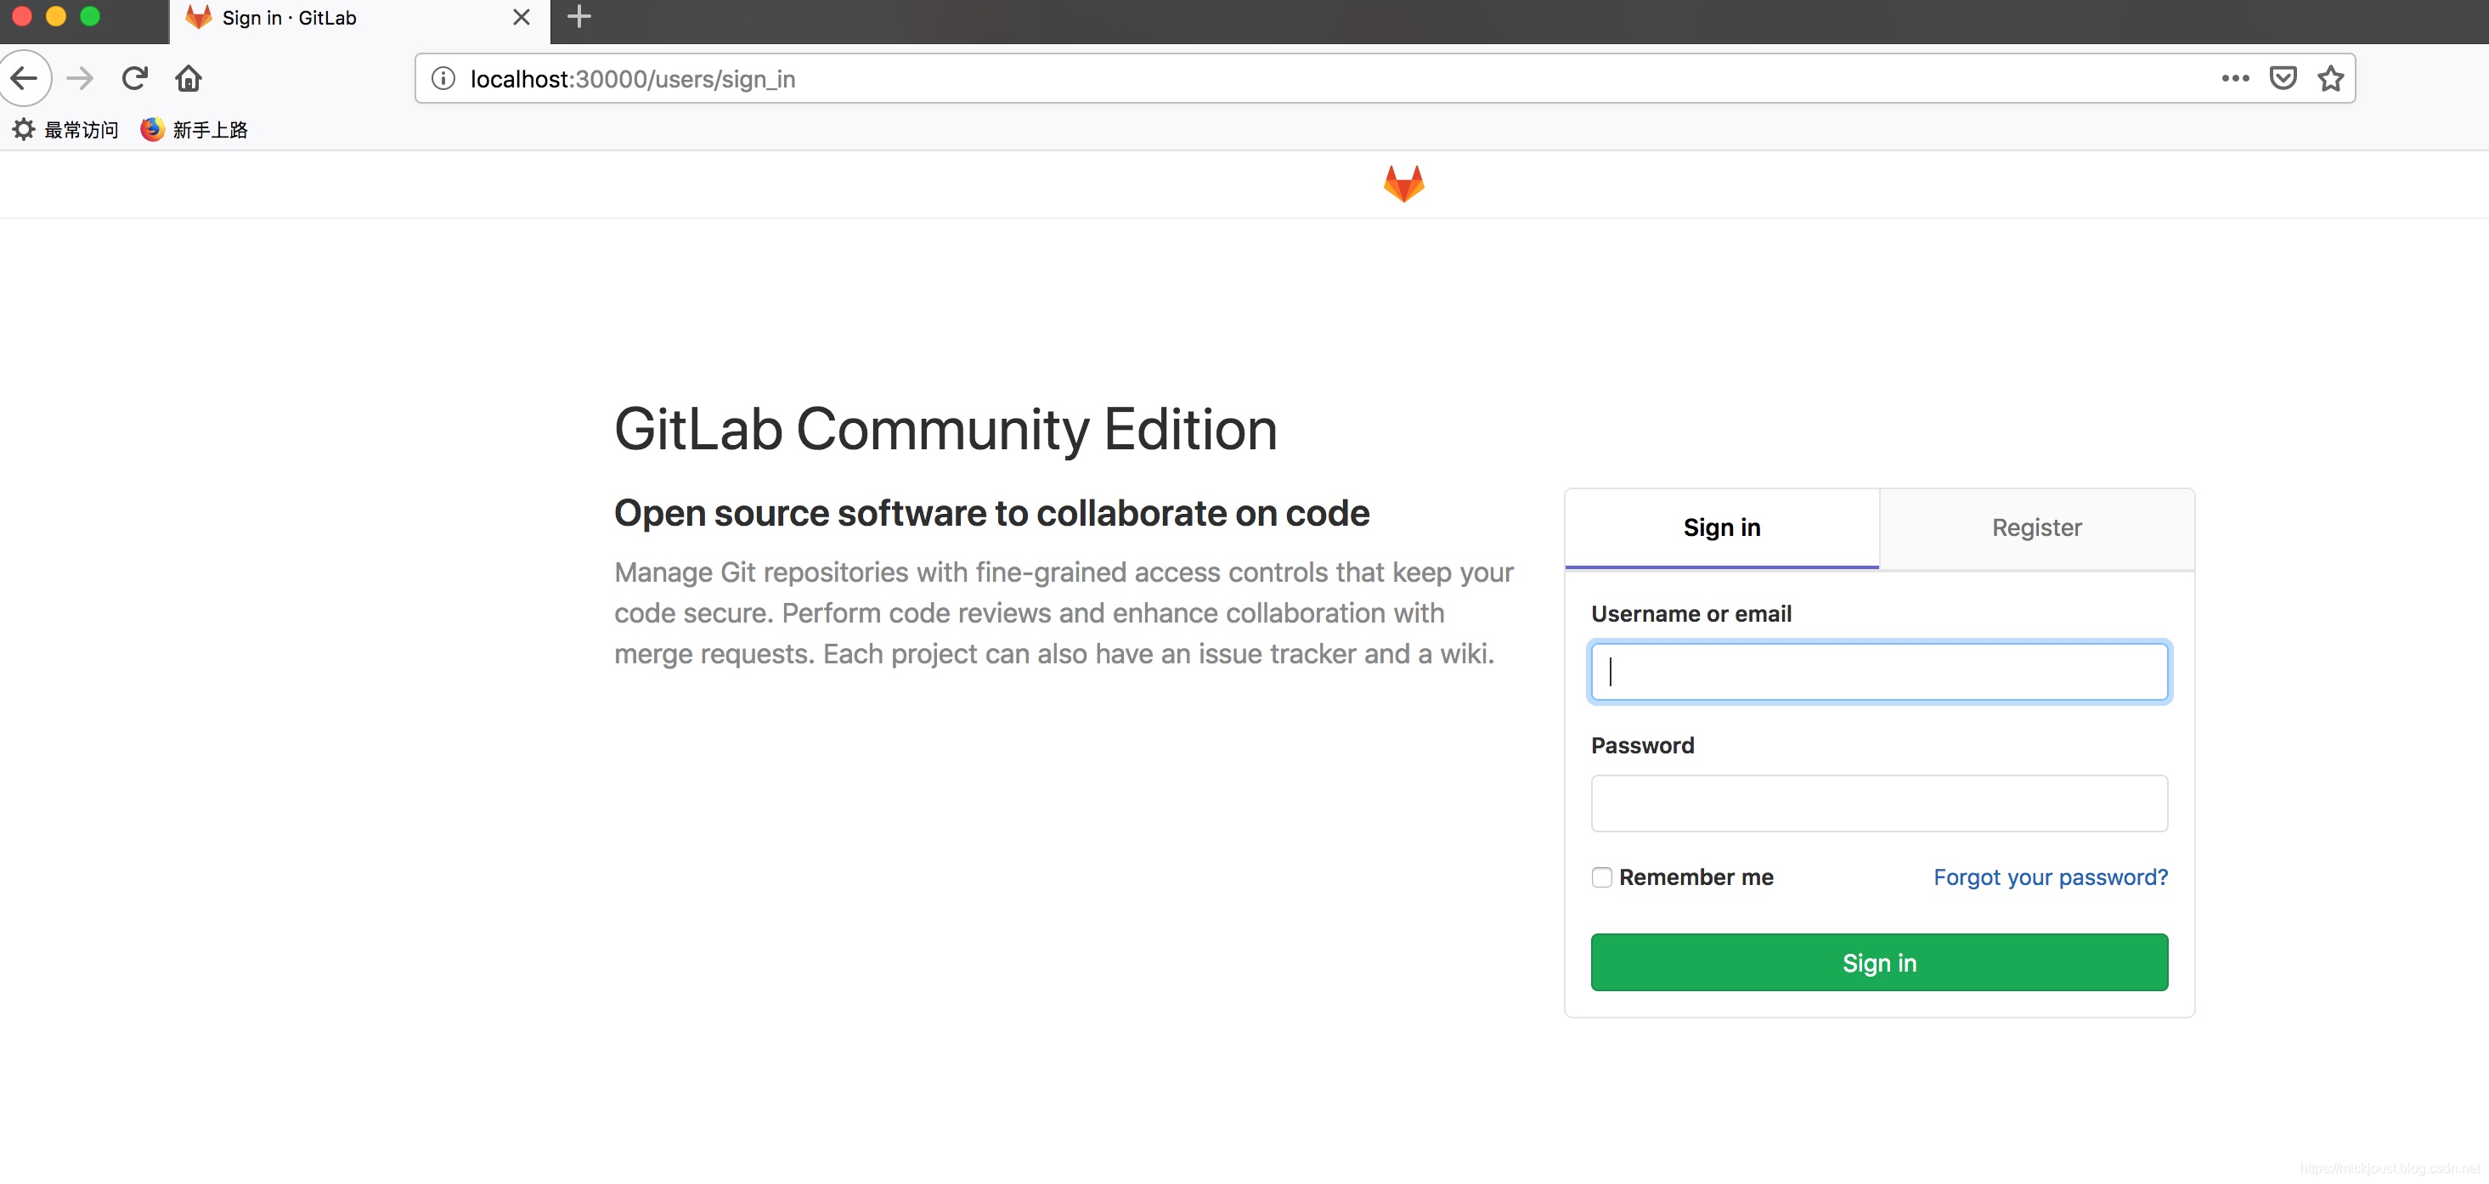Bookmark this page with the star icon

[x=2332, y=78]
